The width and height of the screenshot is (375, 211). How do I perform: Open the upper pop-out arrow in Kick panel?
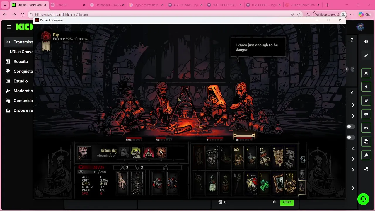(x=351, y=40)
